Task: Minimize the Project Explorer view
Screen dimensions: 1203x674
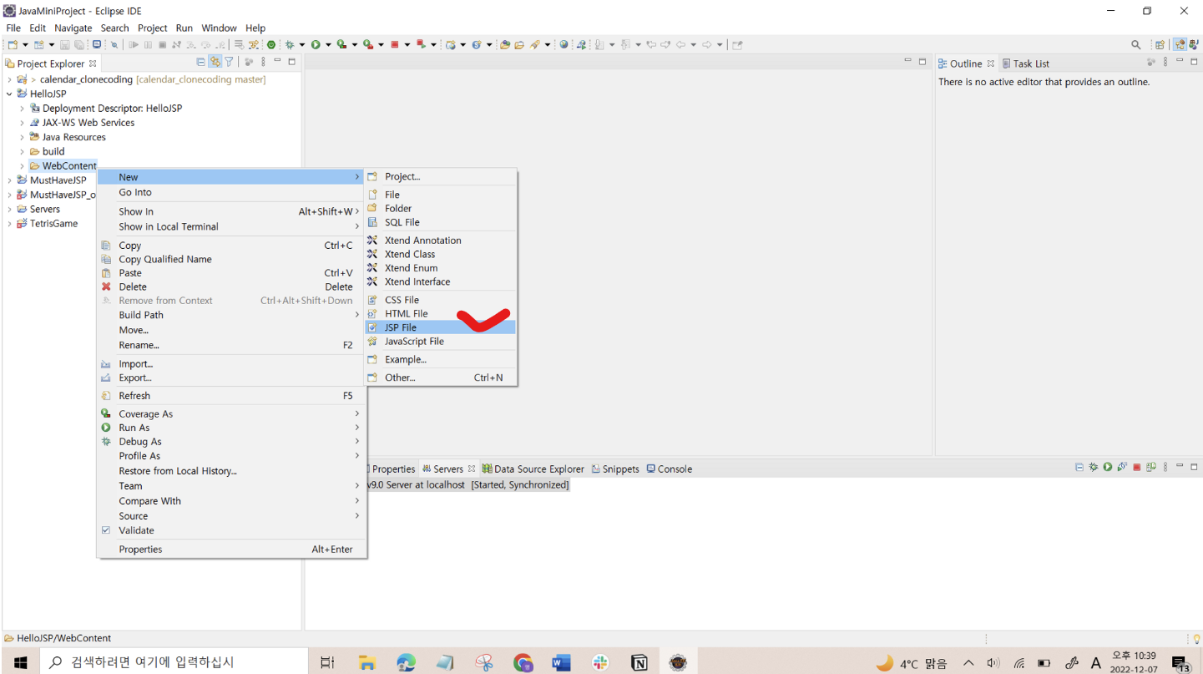Action: pos(278,61)
